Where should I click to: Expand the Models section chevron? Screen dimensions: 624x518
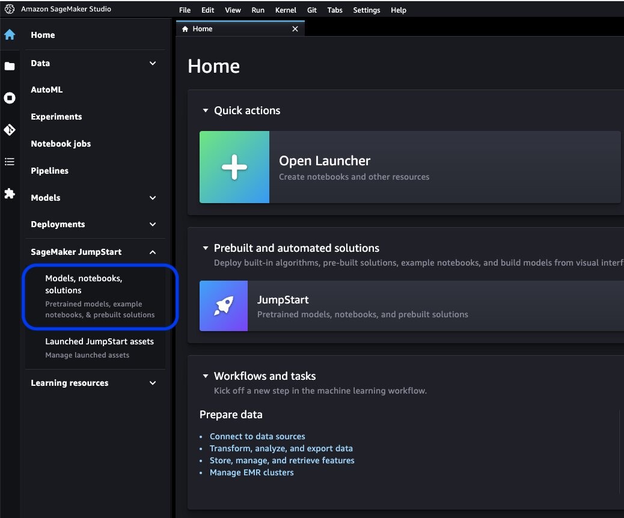153,198
